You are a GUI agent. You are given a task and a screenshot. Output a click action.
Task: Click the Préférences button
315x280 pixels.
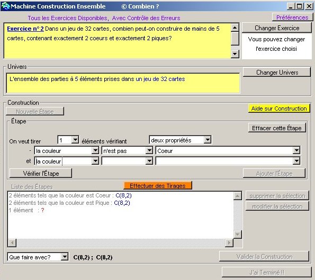[292, 17]
